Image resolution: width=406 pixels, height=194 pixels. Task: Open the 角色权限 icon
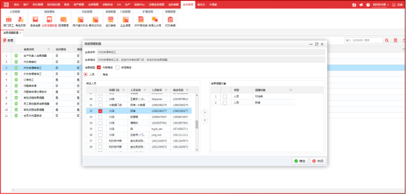20,21
